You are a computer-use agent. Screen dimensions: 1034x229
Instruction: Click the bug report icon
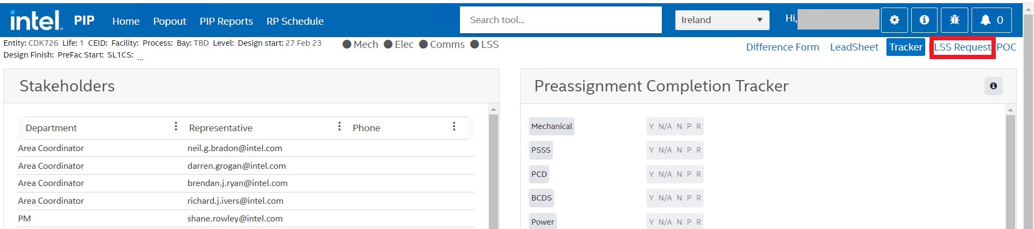[x=954, y=20]
